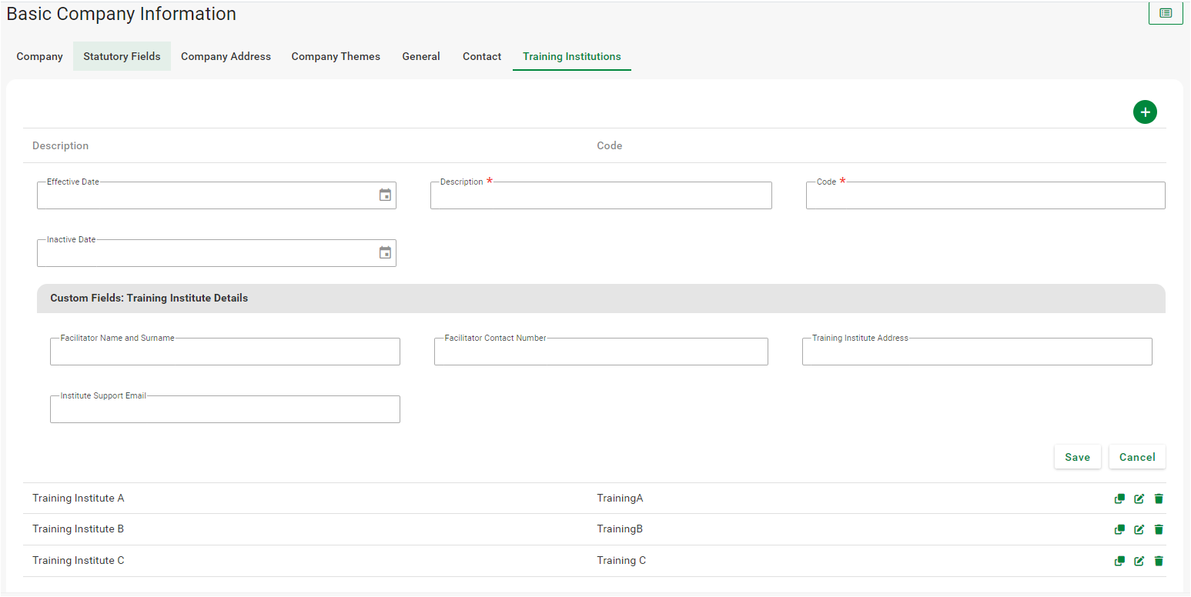This screenshot has width=1191, height=597.
Task: Delete the Training Institute A entry
Action: coord(1159,499)
